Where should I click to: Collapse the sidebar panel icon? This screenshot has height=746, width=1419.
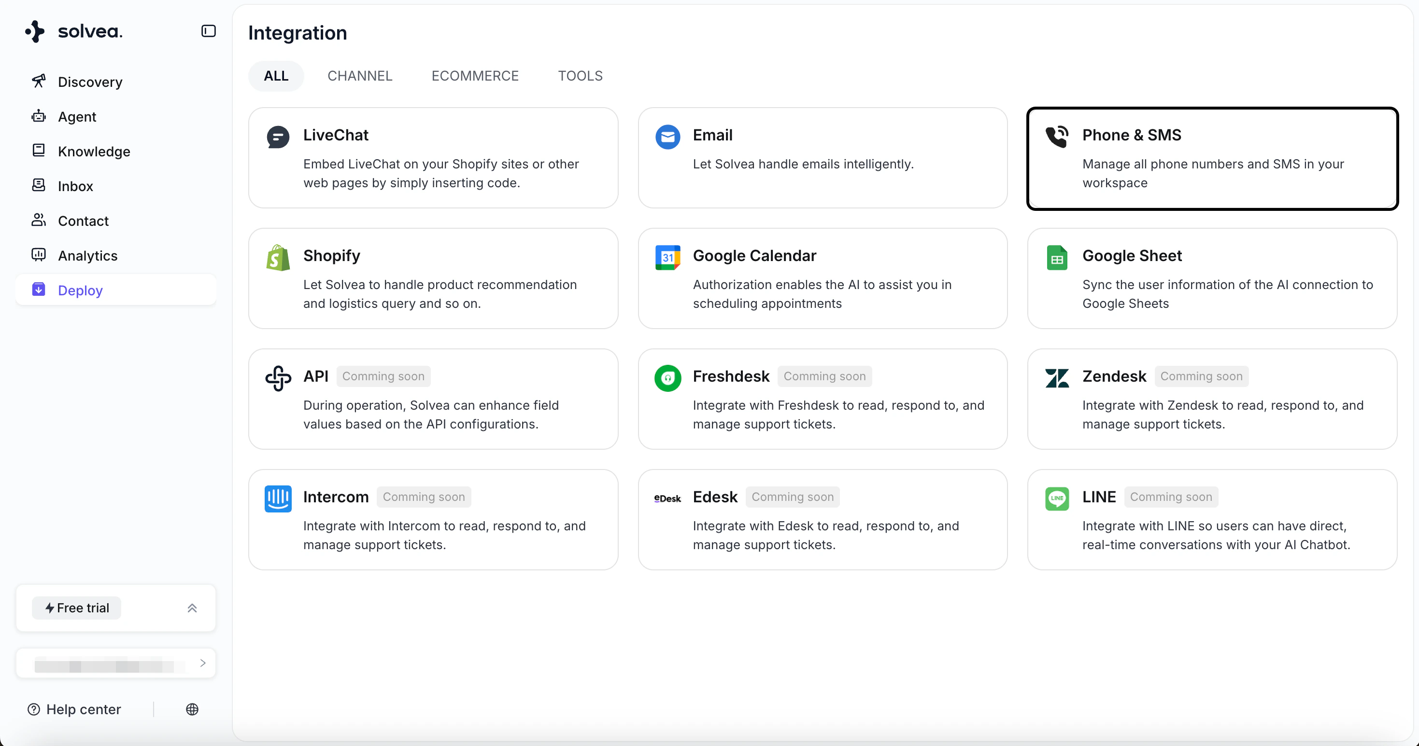(x=208, y=31)
